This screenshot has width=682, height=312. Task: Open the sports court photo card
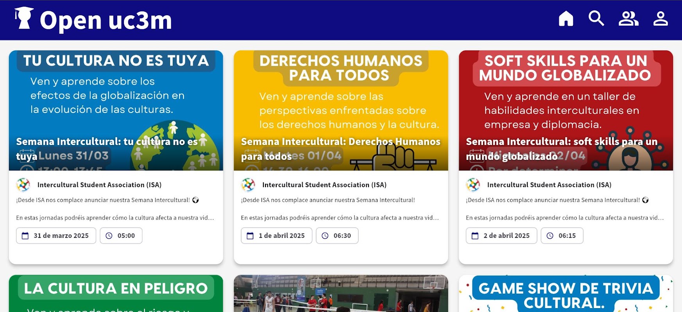tap(341, 293)
